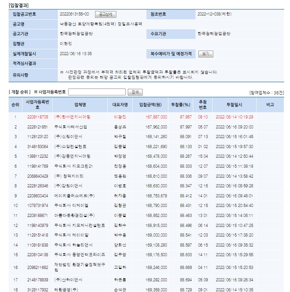Screen dimensions: 290x292
Task: Open 복수예비가 및 예정가격 보기 button
Action: coord(206,54)
